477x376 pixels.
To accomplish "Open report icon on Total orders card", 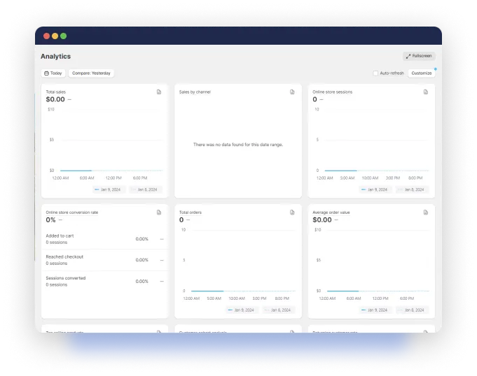I will 292,212.
